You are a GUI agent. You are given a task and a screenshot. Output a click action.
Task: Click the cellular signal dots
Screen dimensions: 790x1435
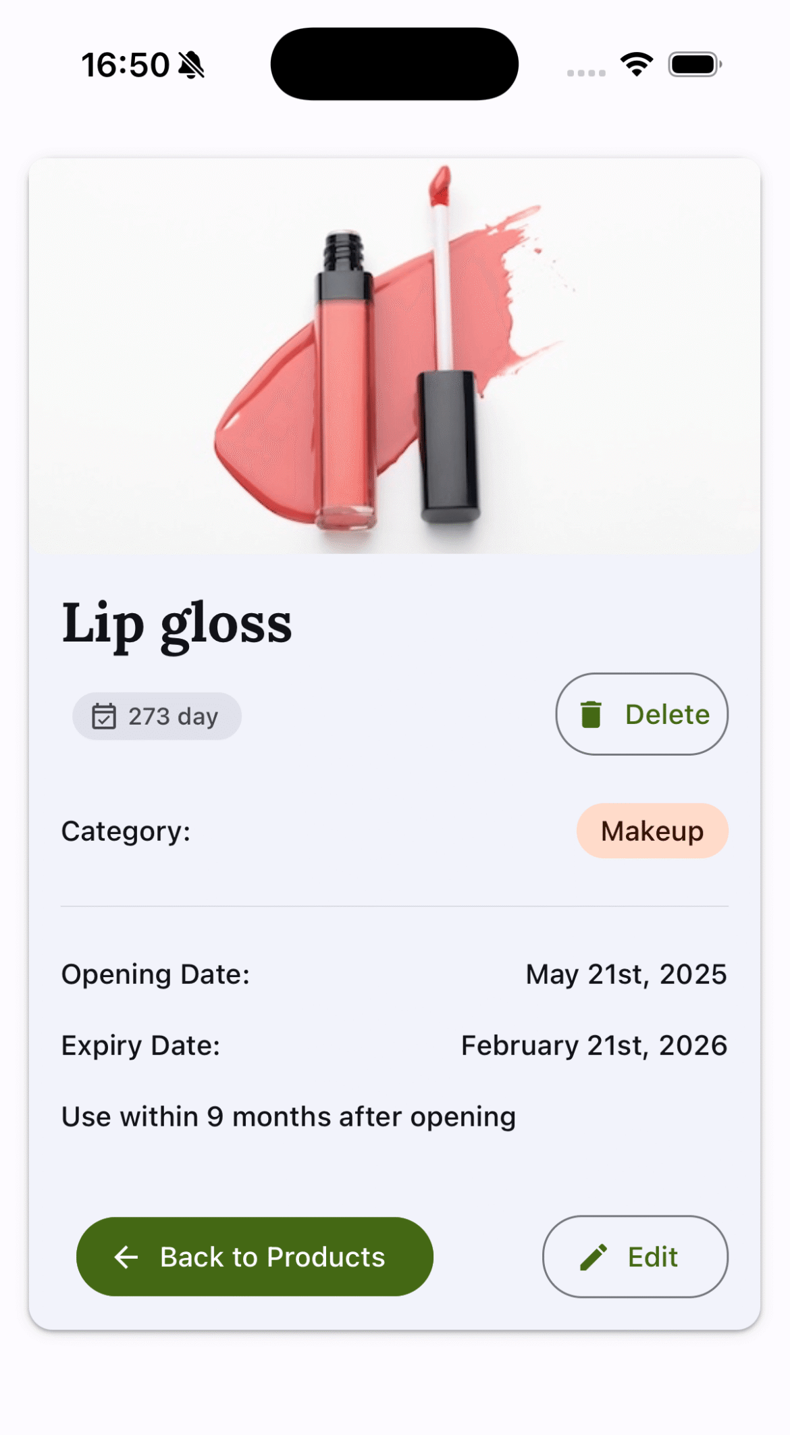[x=586, y=73]
